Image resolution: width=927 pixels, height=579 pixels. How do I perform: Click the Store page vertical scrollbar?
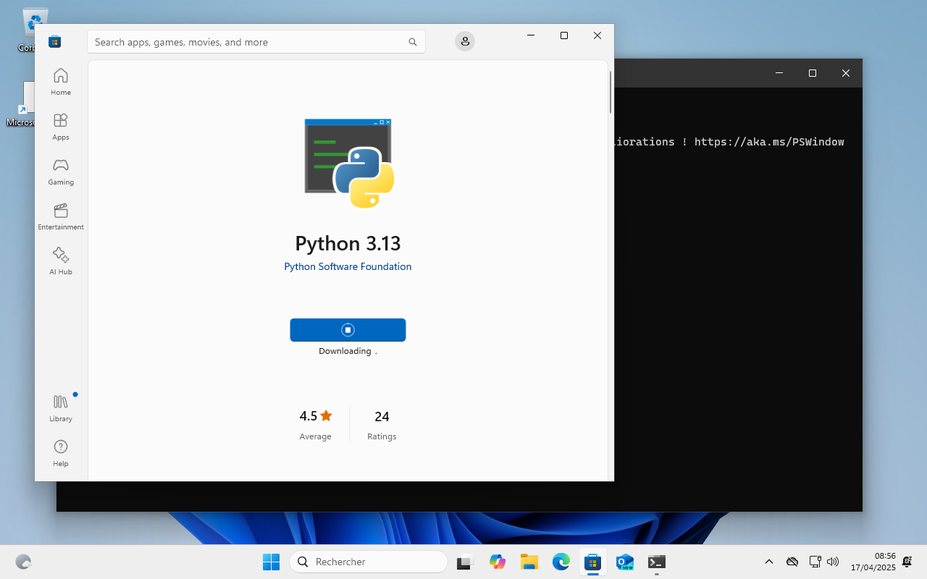(611, 92)
